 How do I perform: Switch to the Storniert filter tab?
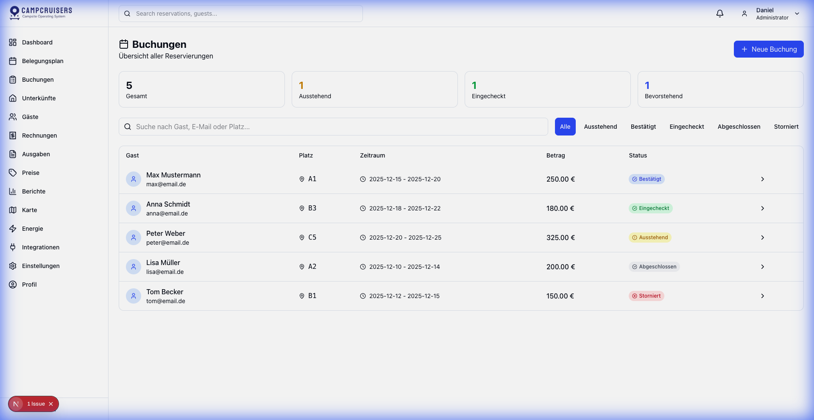click(x=786, y=127)
